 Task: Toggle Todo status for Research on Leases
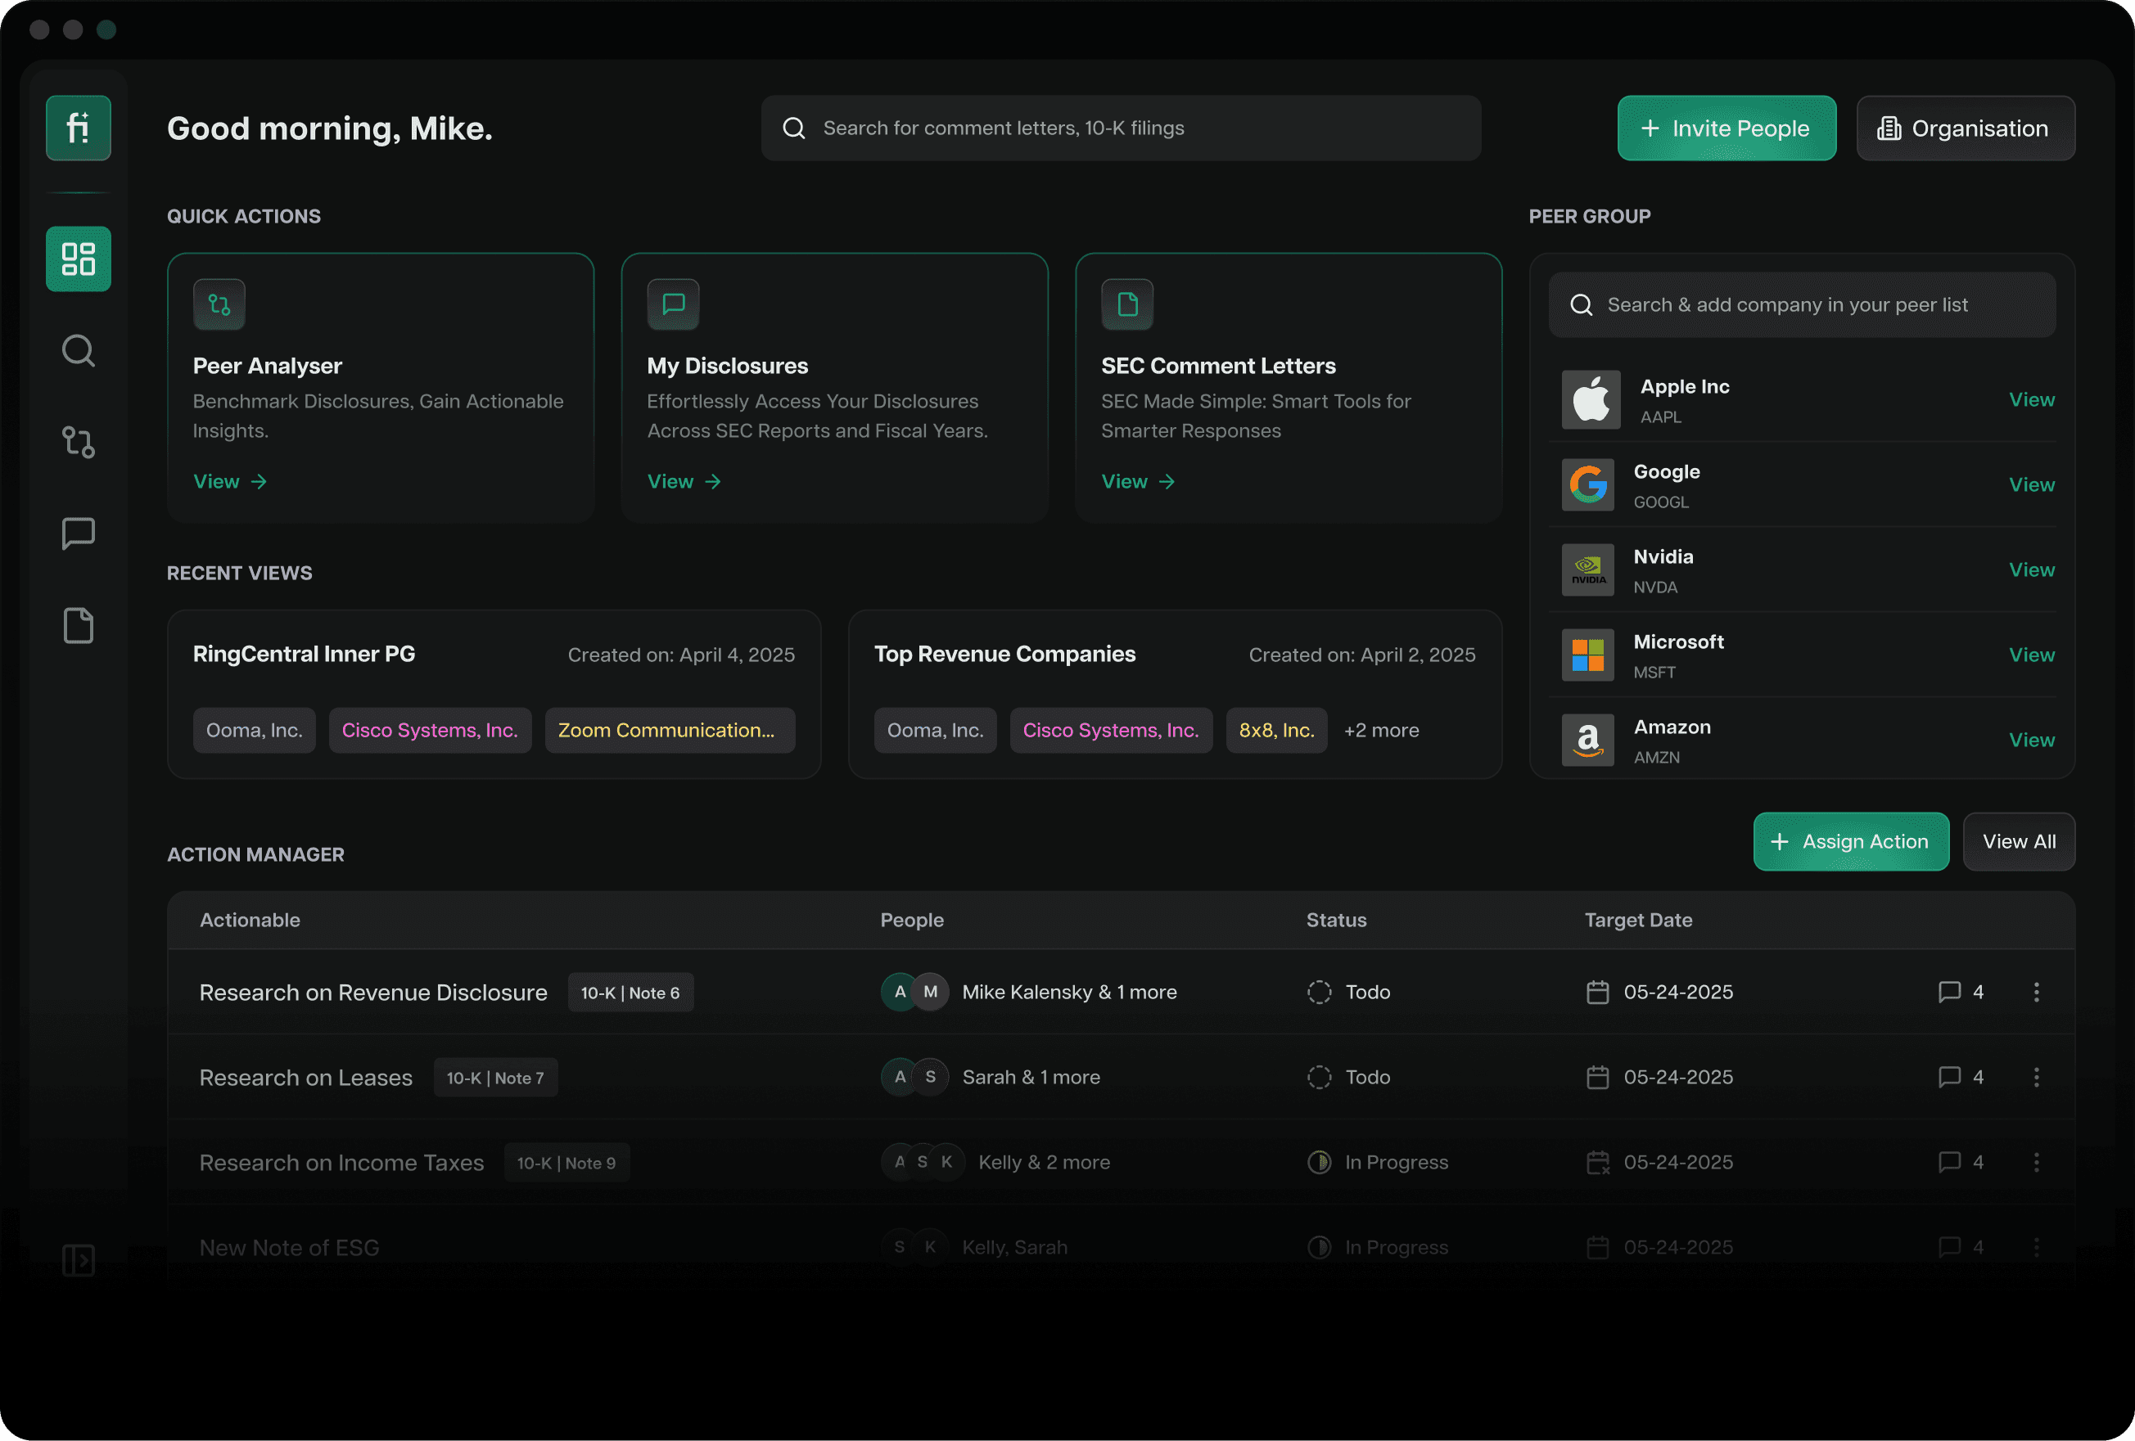[1319, 1078]
